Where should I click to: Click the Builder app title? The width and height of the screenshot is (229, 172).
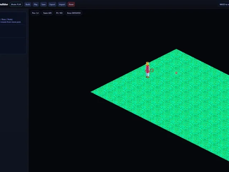pos(4,4)
